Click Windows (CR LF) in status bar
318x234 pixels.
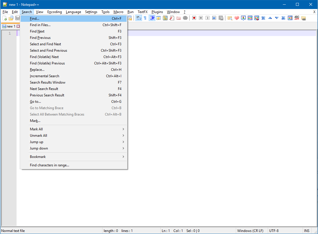[250, 231]
